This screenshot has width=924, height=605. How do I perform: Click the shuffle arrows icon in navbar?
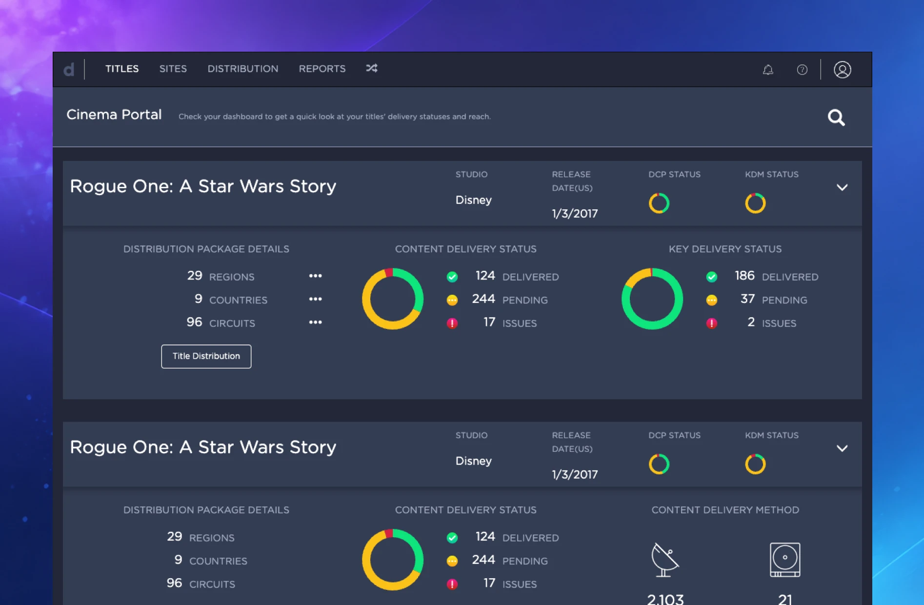pos(372,68)
